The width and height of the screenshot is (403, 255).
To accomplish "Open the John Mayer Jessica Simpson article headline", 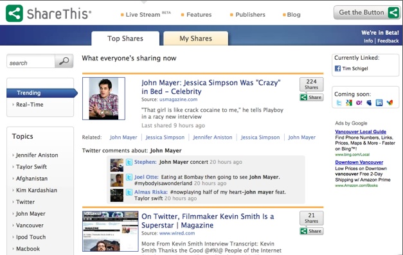I will (211, 87).
